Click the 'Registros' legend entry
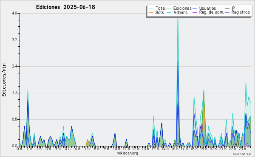Image resolution: width=255 pixels, height=157 pixels. click(241, 12)
